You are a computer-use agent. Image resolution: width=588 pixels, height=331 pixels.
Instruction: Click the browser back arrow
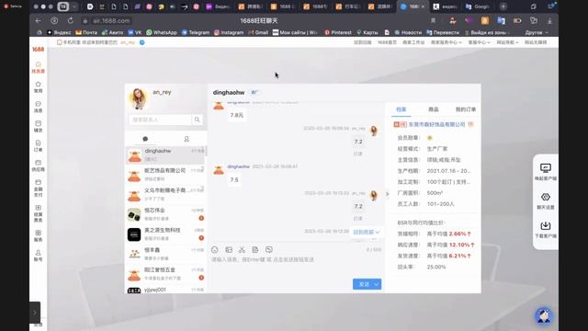(x=38, y=20)
